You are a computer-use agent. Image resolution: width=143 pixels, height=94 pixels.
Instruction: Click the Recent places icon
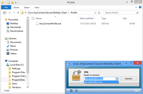click(8, 31)
